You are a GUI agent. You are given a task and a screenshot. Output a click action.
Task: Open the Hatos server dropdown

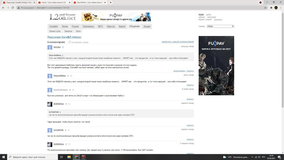220,26
